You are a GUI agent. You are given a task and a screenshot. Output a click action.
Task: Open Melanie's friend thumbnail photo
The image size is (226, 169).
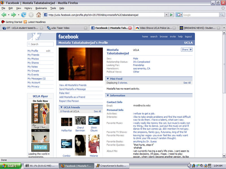point(94,144)
